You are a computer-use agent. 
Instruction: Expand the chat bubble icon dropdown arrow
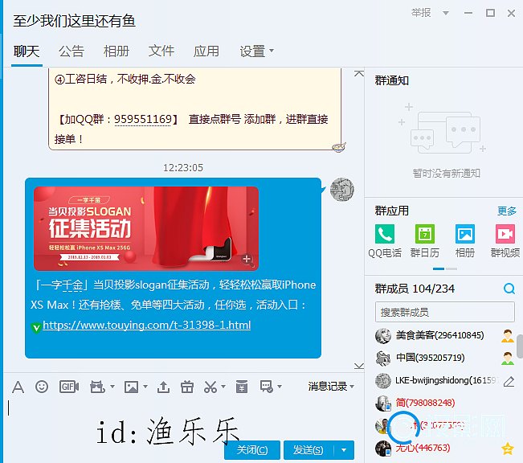(x=280, y=387)
